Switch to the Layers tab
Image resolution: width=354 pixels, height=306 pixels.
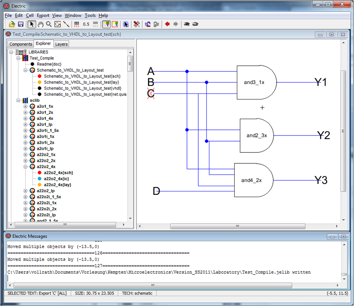61,44
